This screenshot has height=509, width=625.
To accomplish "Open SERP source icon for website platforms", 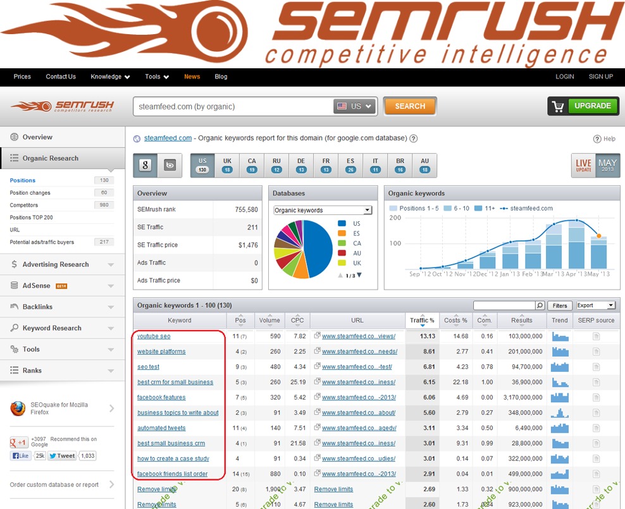I will [596, 352].
